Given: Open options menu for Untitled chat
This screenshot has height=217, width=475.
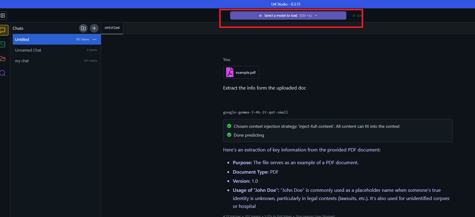Looking at the screenshot, I should pyautogui.click(x=94, y=39).
